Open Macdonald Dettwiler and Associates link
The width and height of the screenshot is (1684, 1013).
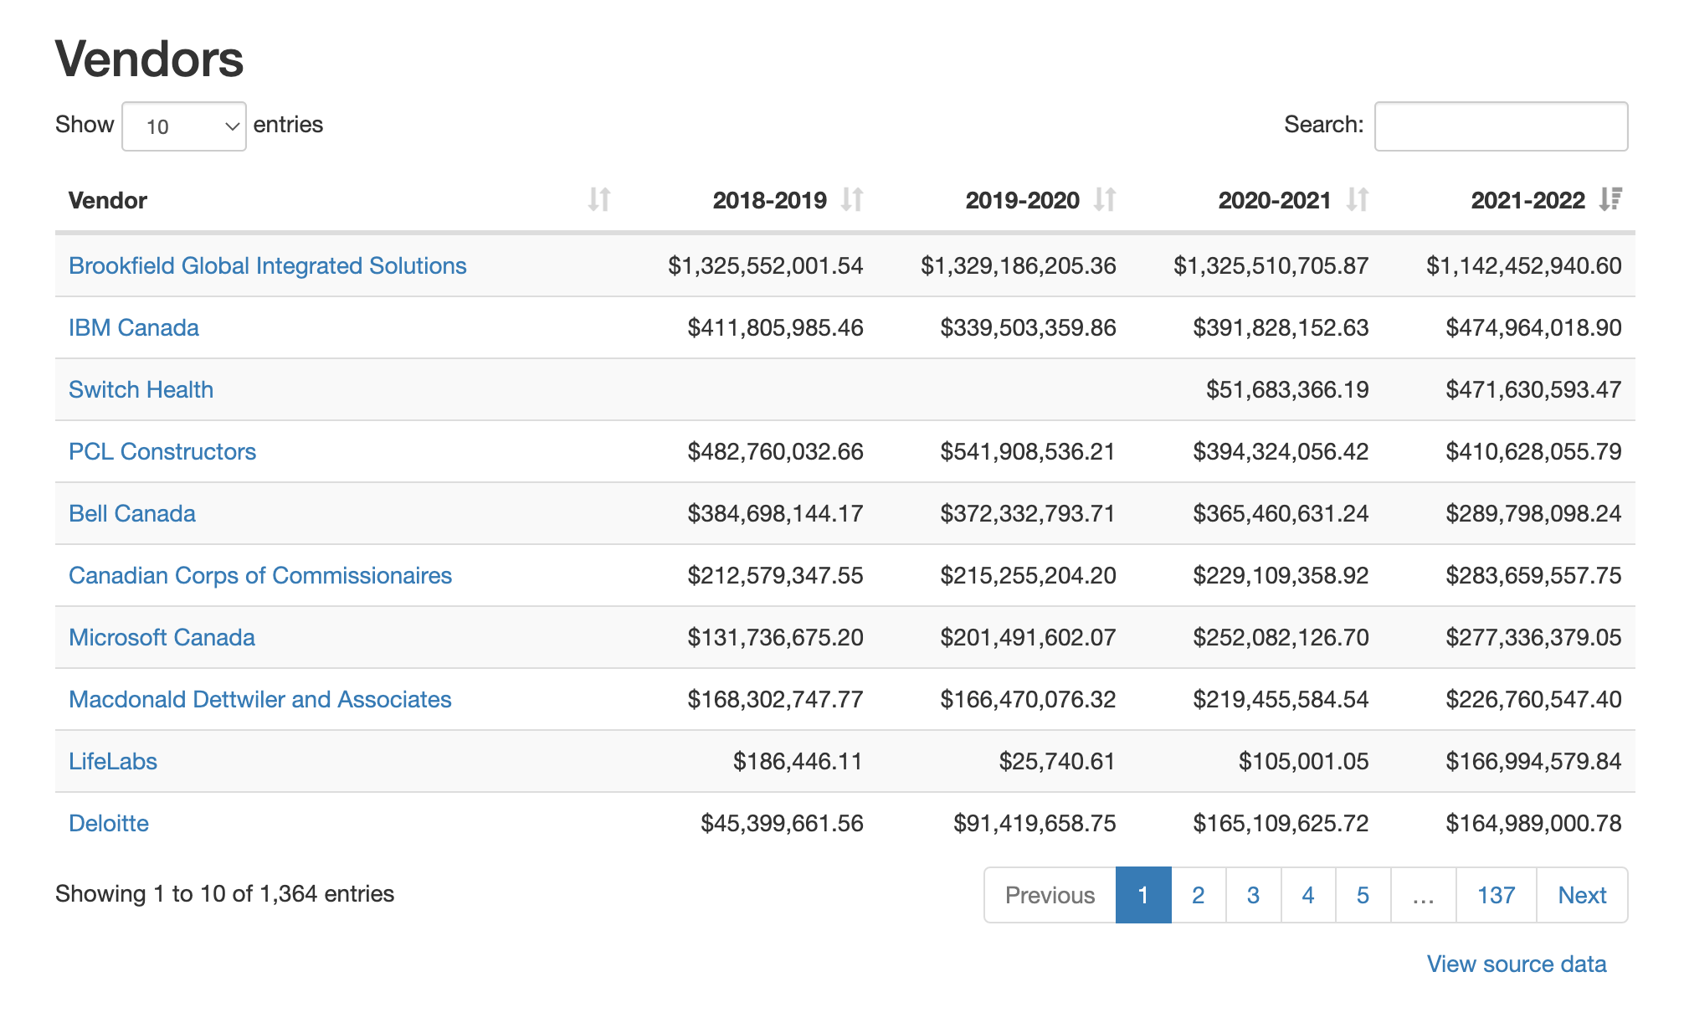coord(260,699)
